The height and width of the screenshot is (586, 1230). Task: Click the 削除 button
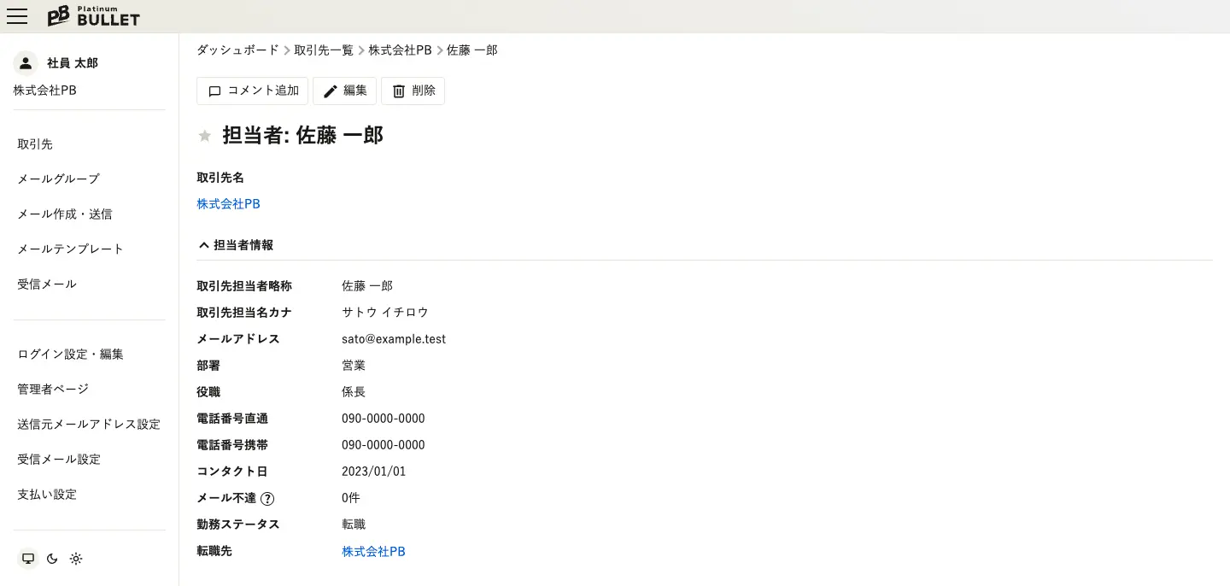pos(413,91)
